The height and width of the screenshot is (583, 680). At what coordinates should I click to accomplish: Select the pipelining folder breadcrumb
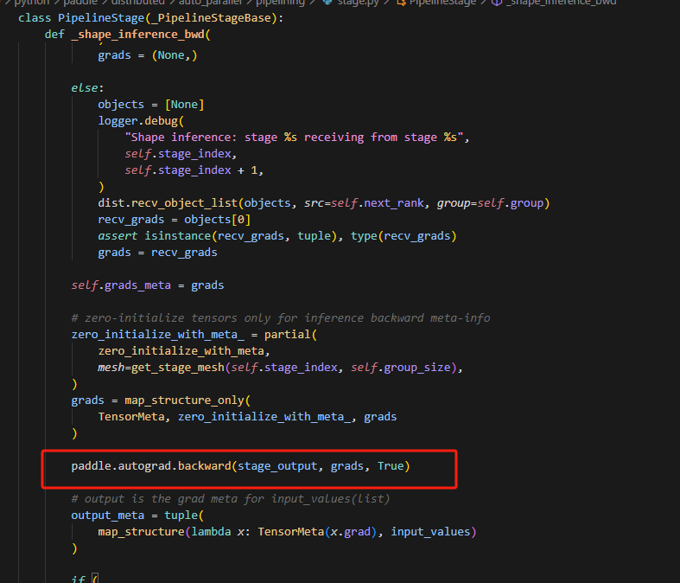281,3
